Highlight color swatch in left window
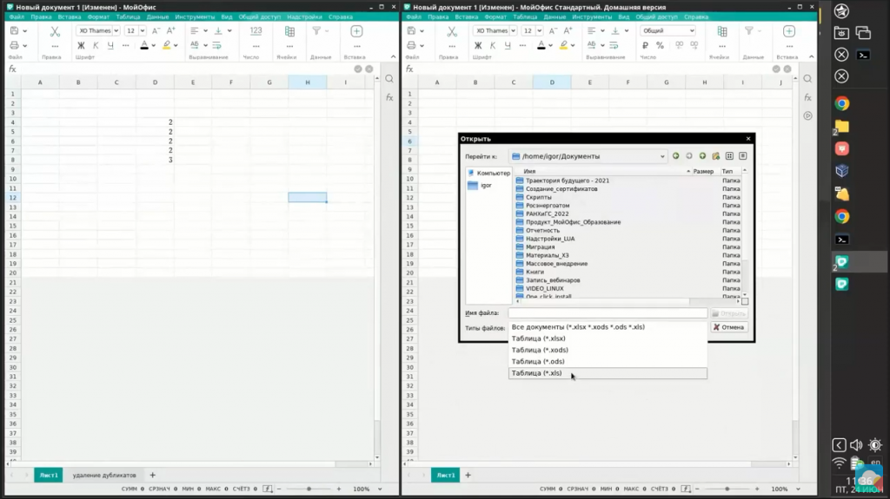The width and height of the screenshot is (890, 499). click(166, 45)
